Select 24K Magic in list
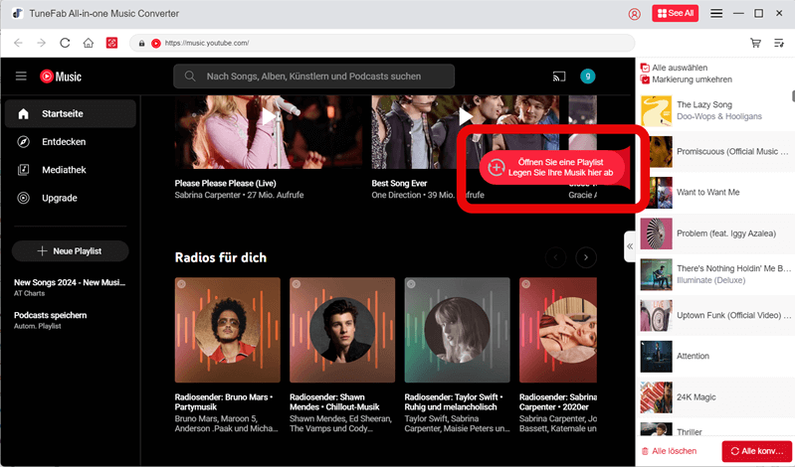Screen dimensions: 796x467 [715, 397]
